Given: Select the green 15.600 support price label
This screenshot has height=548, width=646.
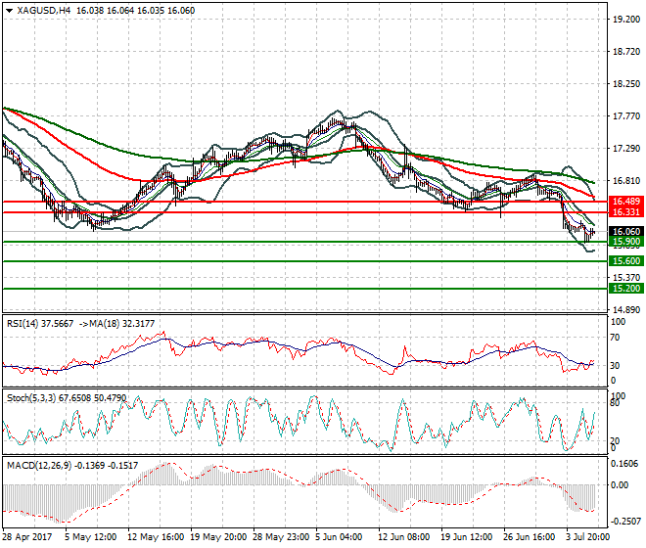Looking at the screenshot, I should (x=626, y=261).
